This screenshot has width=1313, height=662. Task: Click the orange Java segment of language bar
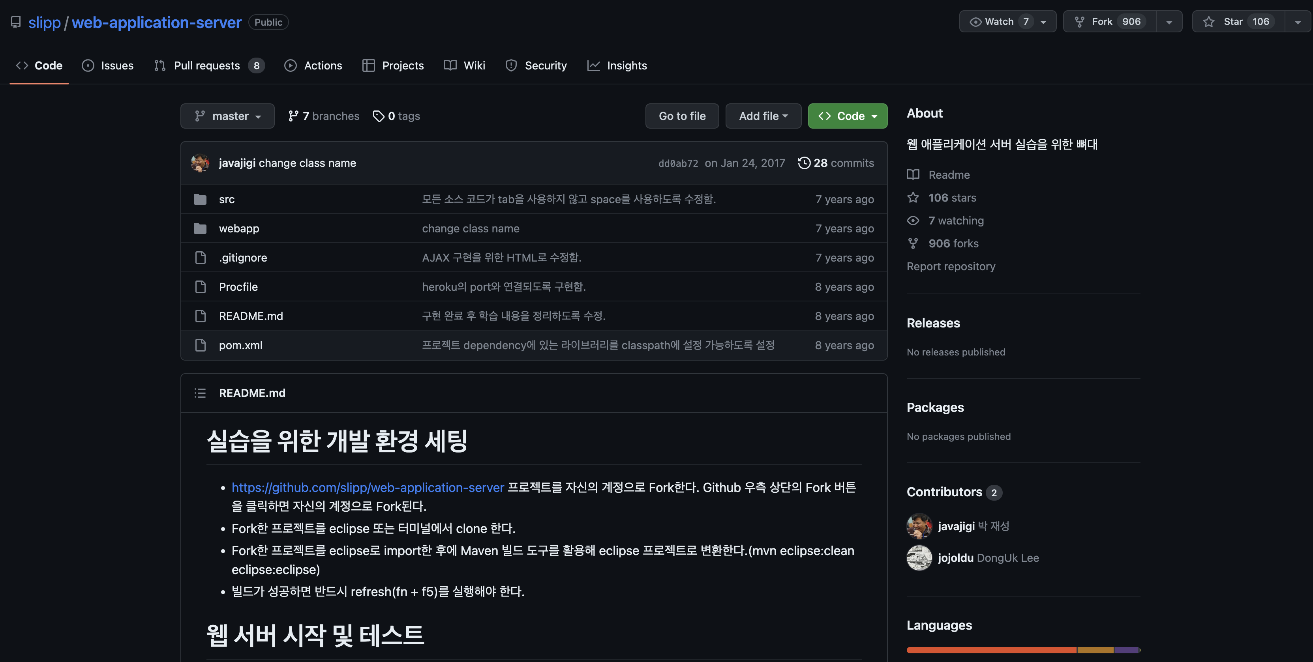pyautogui.click(x=991, y=650)
